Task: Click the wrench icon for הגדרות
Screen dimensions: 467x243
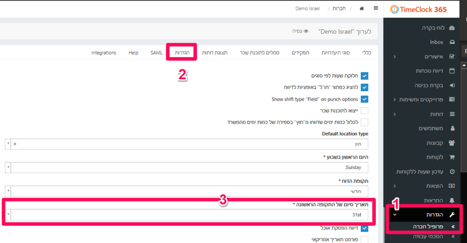Action: (452, 214)
